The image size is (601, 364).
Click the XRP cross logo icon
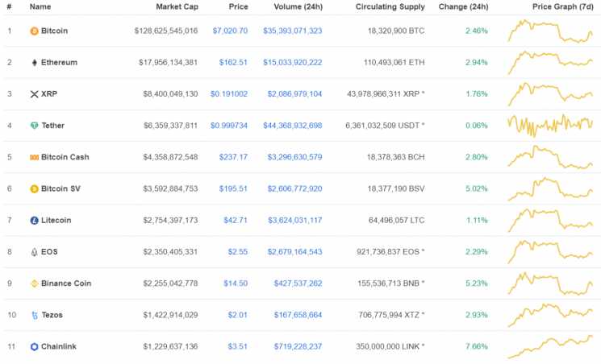tap(34, 94)
